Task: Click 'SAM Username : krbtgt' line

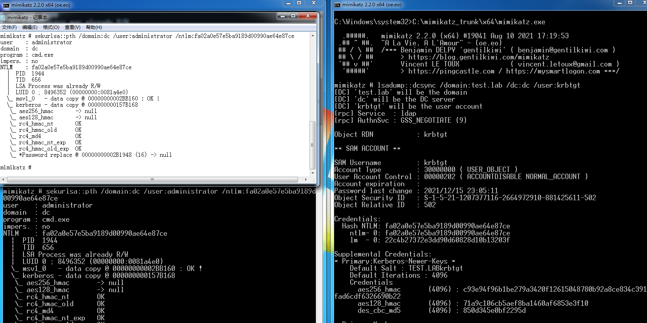Action: click(391, 163)
